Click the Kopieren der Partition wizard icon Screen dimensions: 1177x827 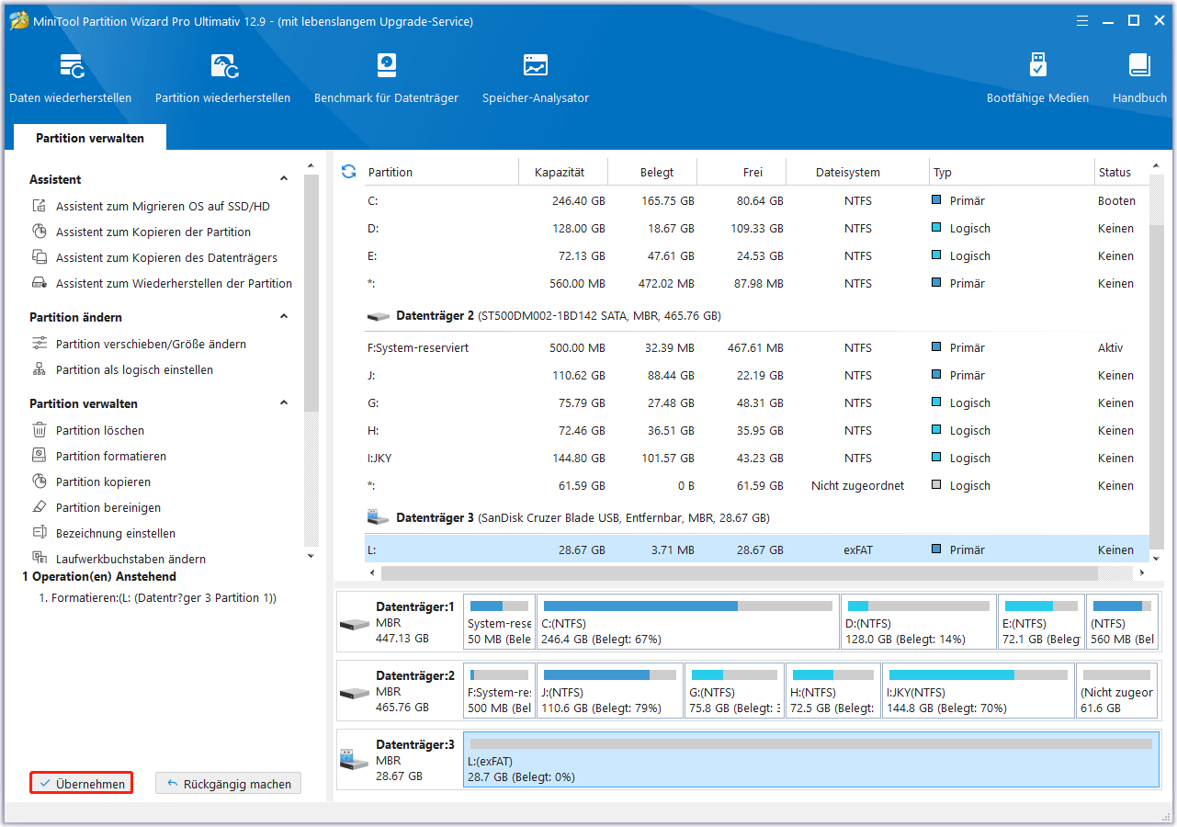click(40, 232)
